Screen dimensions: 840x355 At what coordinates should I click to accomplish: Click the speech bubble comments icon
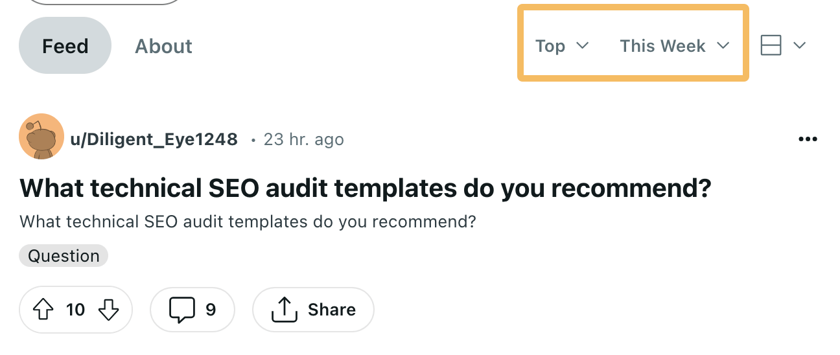181,310
